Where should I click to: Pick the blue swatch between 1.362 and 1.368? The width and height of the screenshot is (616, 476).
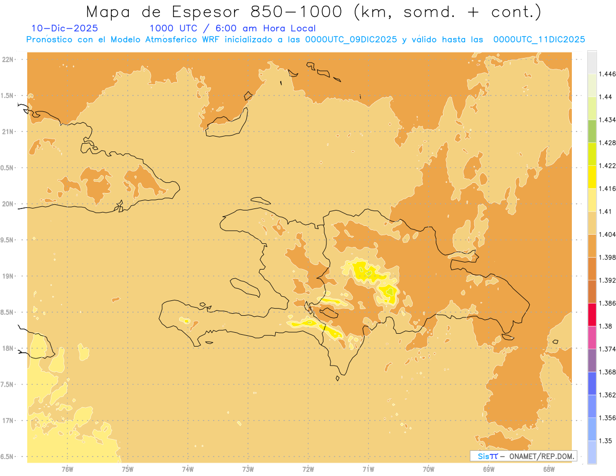point(592,383)
